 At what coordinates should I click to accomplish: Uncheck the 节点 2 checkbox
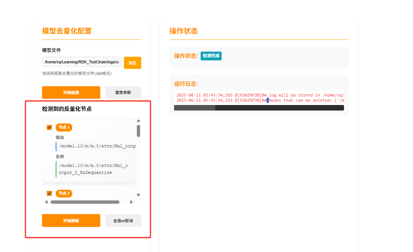(x=49, y=193)
